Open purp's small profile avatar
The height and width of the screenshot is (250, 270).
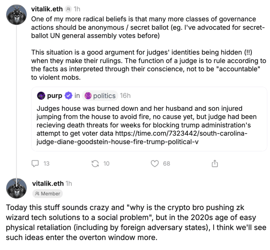pos(41,96)
